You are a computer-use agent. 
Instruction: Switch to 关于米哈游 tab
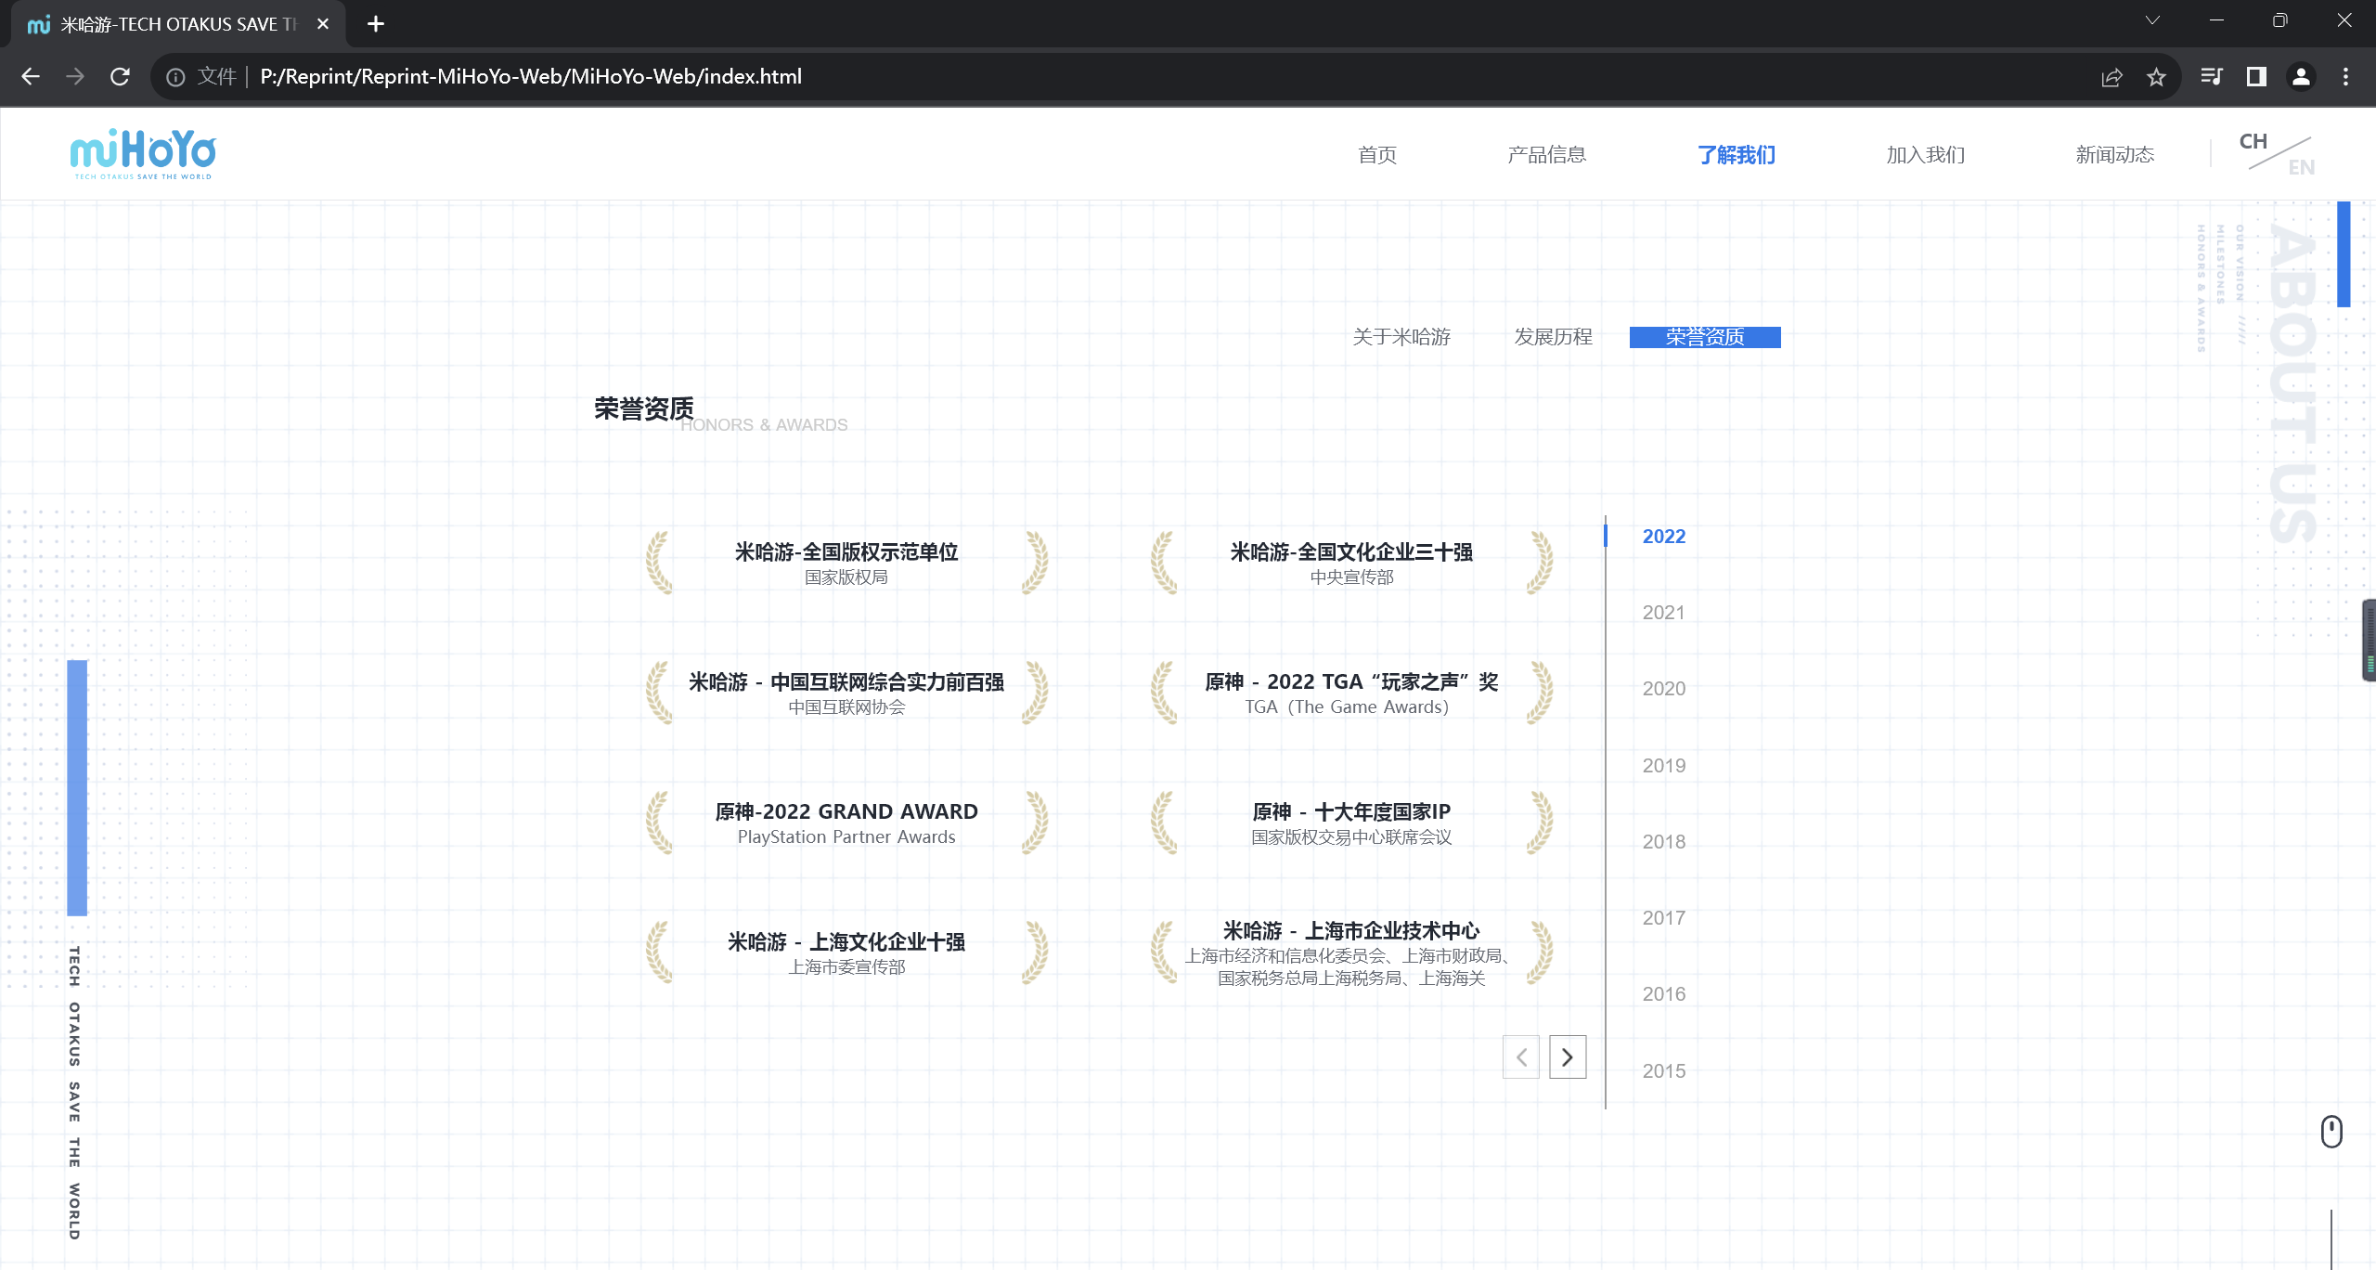pyautogui.click(x=1401, y=337)
